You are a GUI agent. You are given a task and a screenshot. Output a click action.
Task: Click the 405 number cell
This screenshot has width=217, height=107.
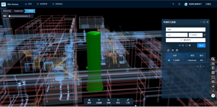coord(201,60)
